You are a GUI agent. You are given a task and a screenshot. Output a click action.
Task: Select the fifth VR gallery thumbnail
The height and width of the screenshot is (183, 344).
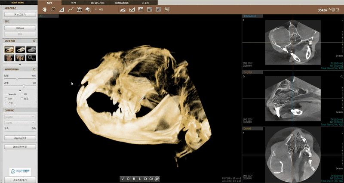point(20,58)
